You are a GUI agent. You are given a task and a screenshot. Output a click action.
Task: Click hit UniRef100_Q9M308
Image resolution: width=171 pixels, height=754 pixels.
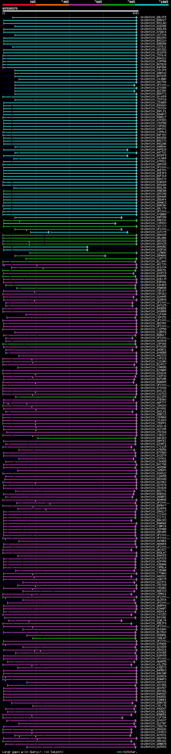point(153,164)
